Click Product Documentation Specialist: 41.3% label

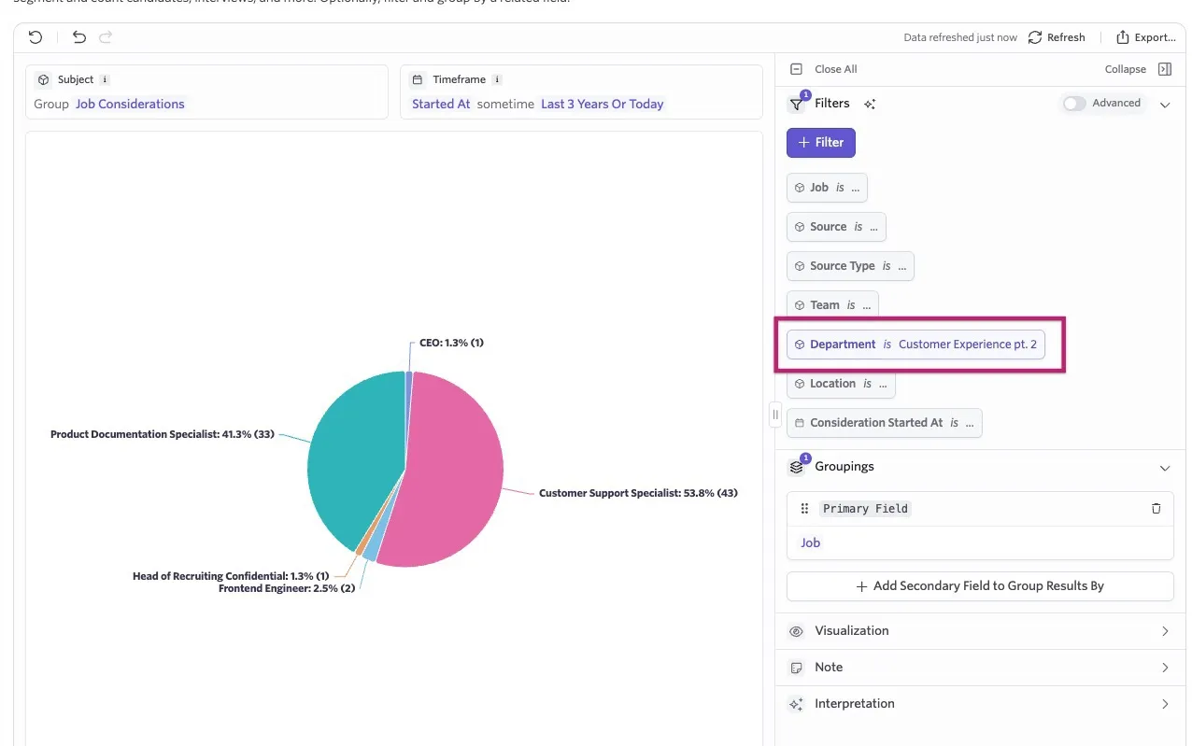[163, 434]
